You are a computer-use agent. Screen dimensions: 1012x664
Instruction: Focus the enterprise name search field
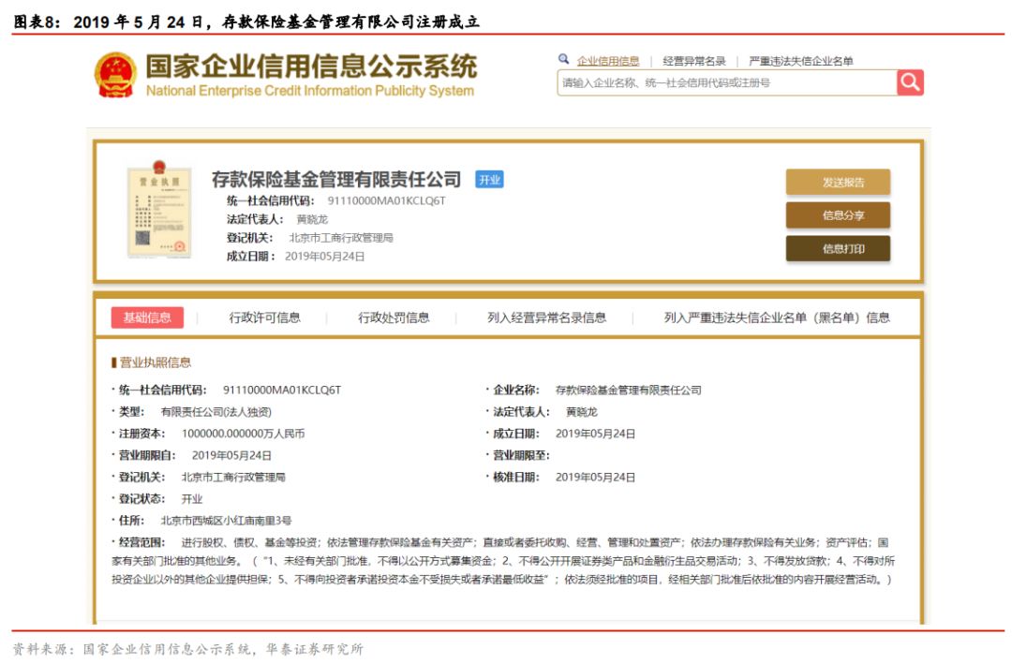(x=727, y=82)
